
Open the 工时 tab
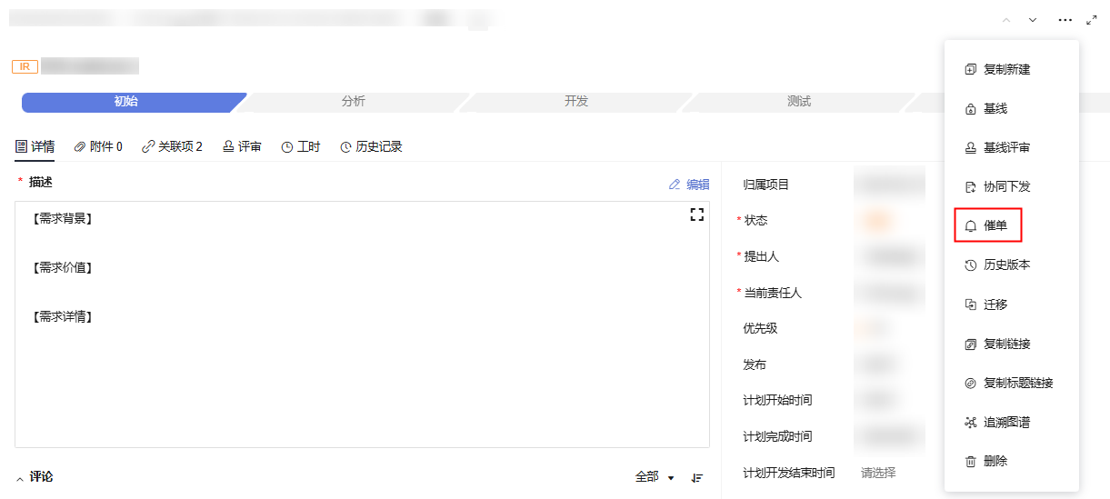301,146
